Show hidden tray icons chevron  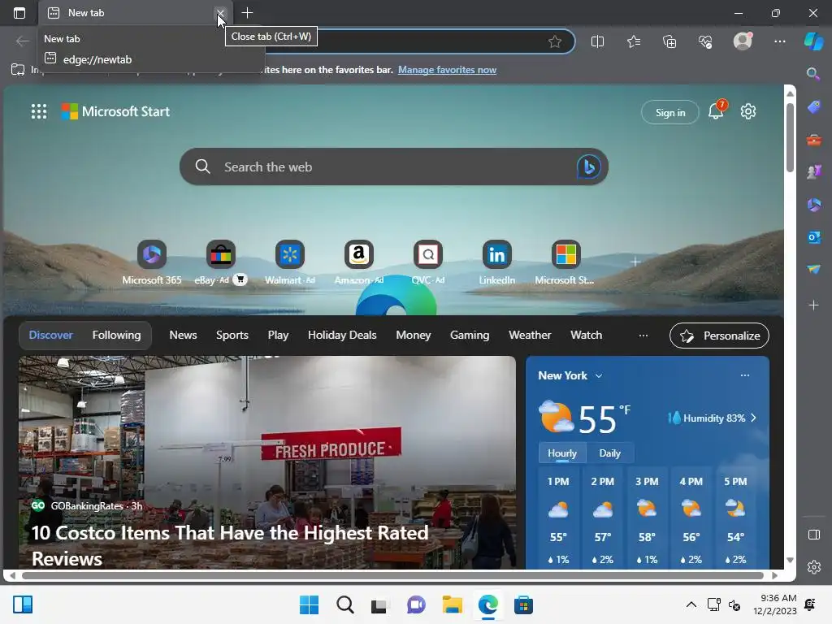coord(691,604)
